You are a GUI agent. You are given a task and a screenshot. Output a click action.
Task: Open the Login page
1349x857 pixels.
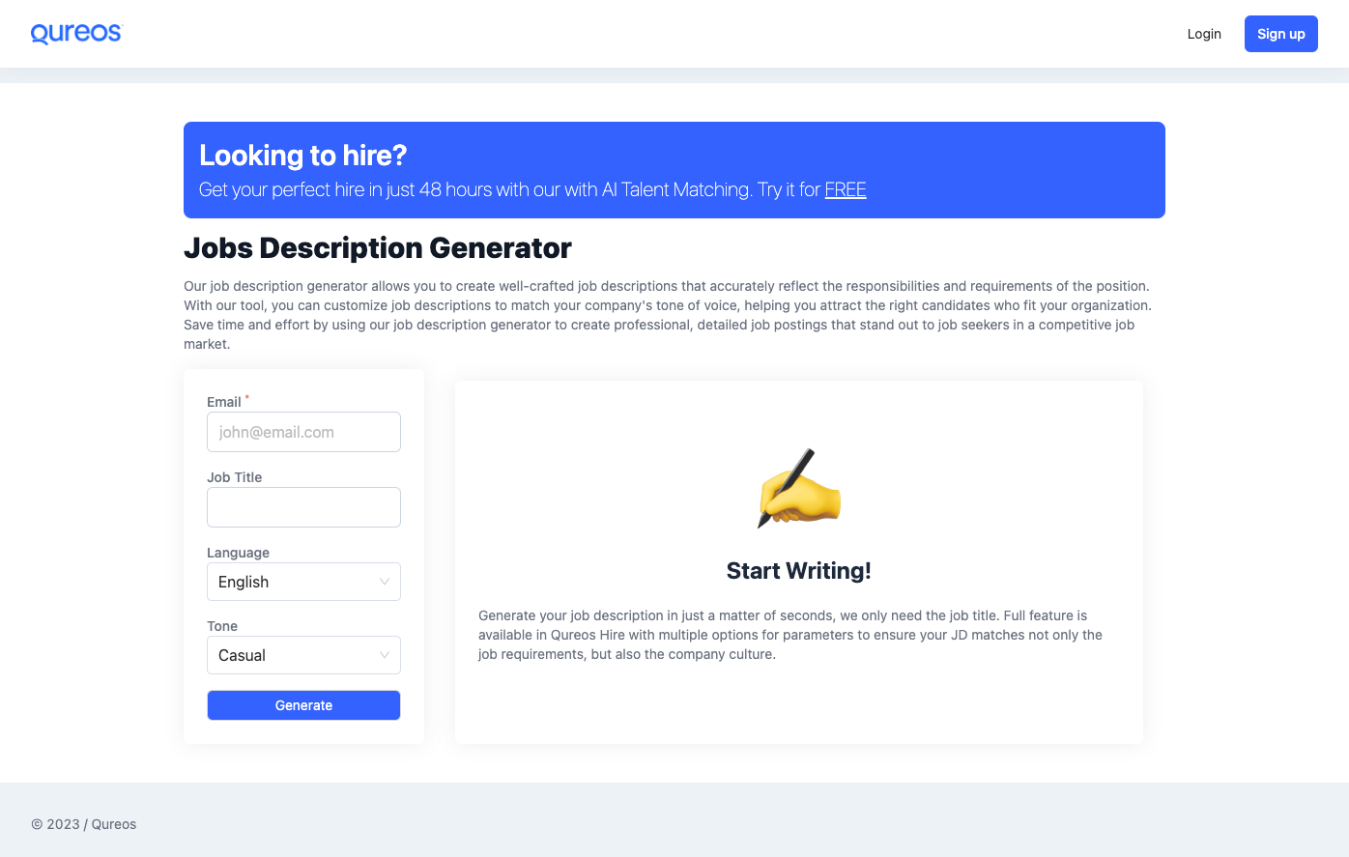1204,34
